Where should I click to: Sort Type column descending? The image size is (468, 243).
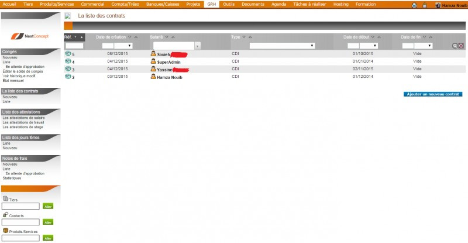pyautogui.click(x=244, y=37)
